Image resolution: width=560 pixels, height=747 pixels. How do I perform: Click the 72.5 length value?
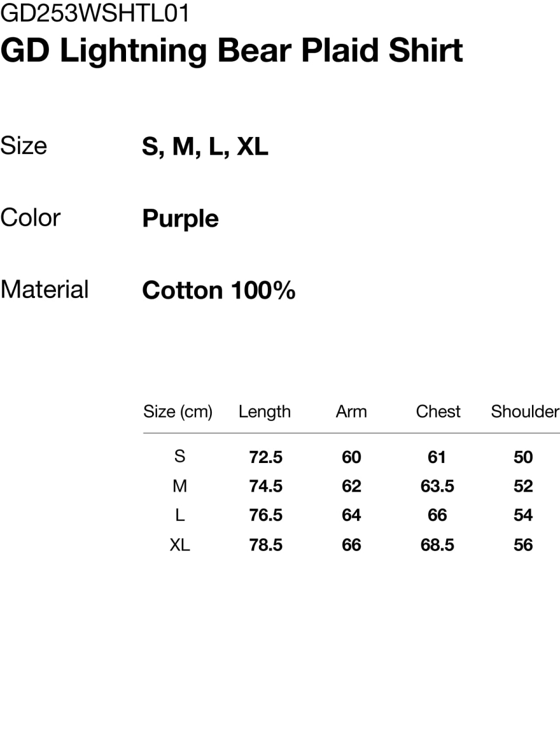[265, 457]
